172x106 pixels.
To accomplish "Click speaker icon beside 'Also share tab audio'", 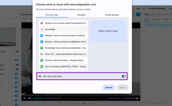I will [x=40, y=76].
